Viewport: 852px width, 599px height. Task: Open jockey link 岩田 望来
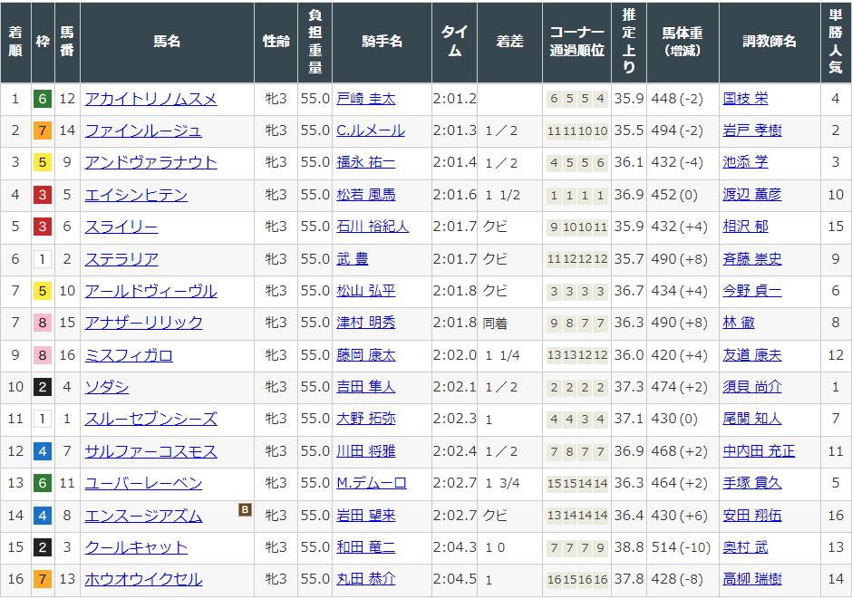pos(365,516)
